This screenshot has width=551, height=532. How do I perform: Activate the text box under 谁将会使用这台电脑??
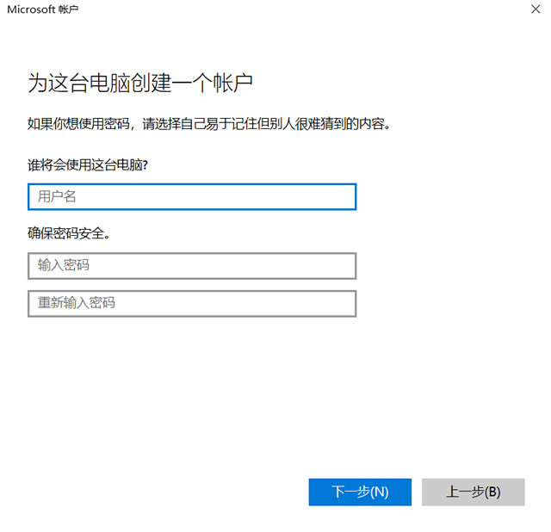192,197
